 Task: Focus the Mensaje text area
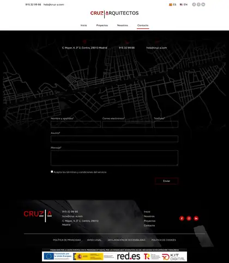pyautogui.click(x=114, y=158)
